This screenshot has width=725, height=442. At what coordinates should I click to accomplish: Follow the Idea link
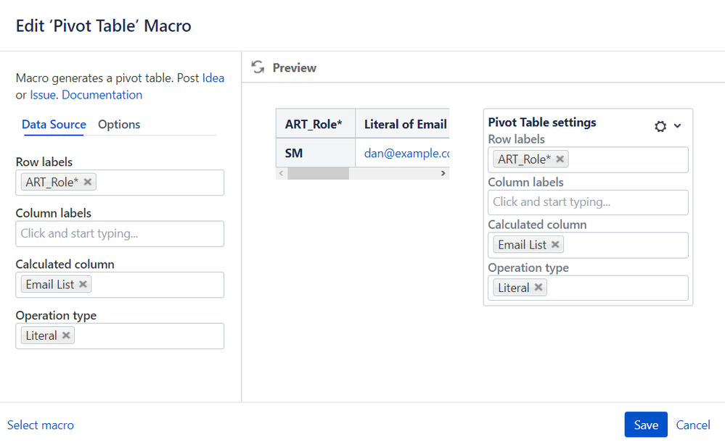pyautogui.click(x=213, y=78)
